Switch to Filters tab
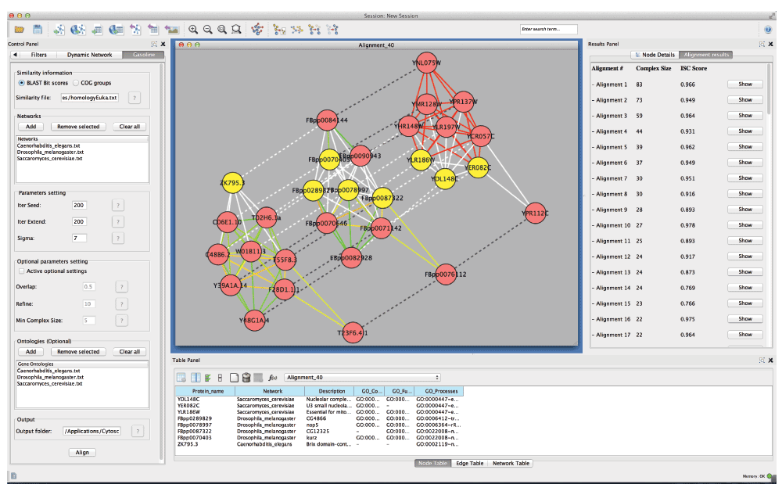782x495 pixels. click(39, 55)
